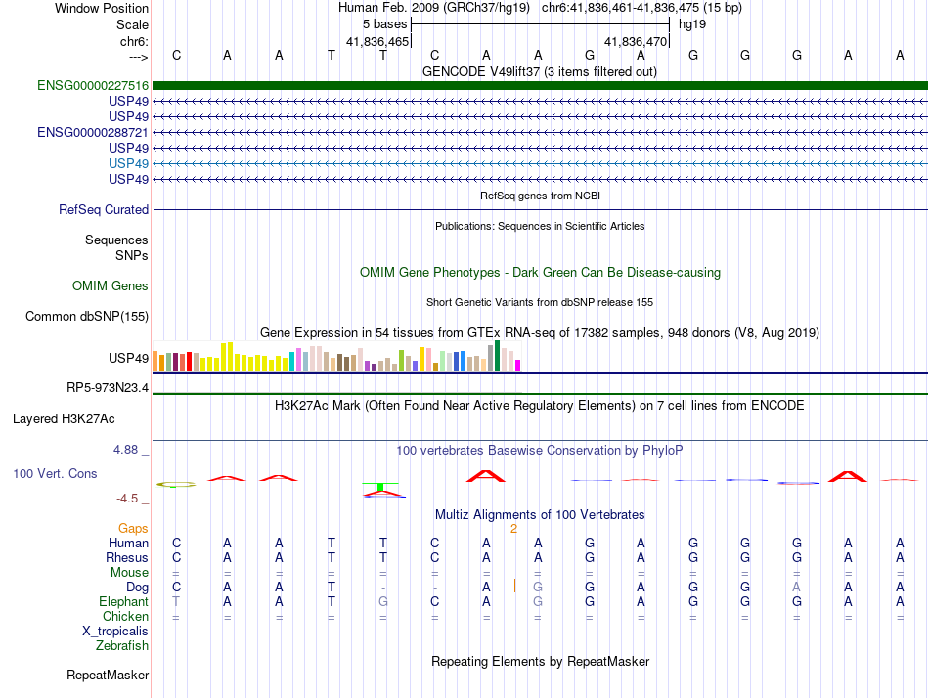Viewport: 929px width, 698px height.
Task: Click the GENCODE V49lift37 track title
Action: point(540,71)
